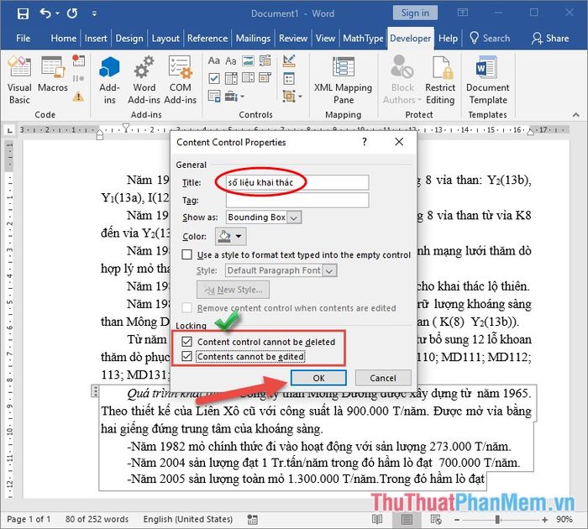Open the COM Add-ins manager

tap(181, 80)
